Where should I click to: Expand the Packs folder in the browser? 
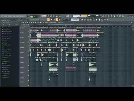point(4,63)
